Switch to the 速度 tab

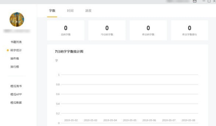click(88, 11)
